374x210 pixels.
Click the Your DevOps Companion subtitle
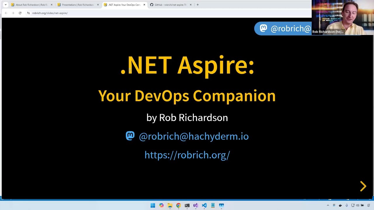click(x=187, y=96)
